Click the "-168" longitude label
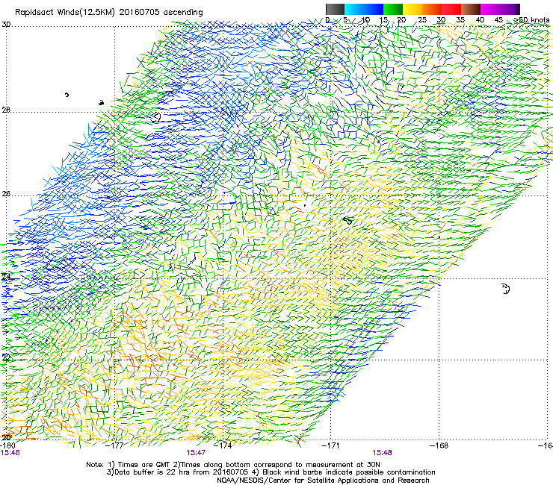553x485 pixels. tap(439, 445)
